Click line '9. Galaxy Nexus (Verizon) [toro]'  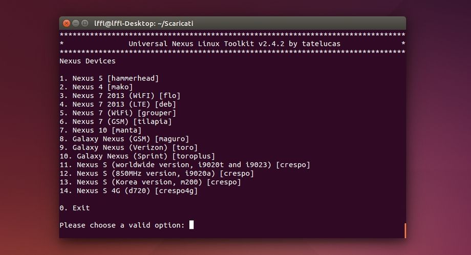[x=129, y=147]
